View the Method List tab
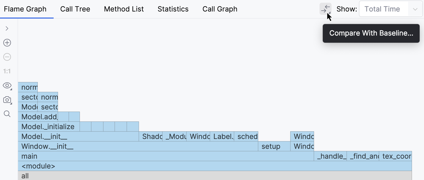The height and width of the screenshot is (180, 424). click(124, 9)
